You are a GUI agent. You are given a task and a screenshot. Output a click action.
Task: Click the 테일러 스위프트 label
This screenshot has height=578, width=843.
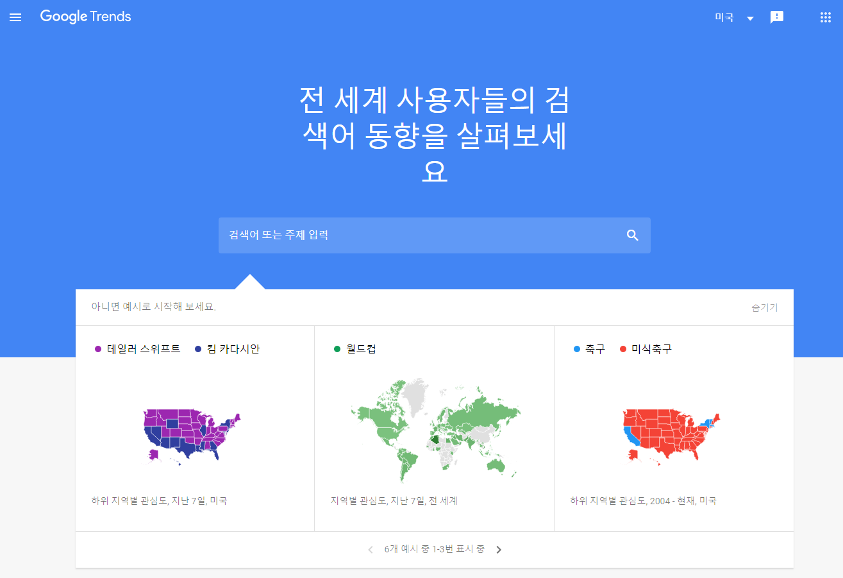144,349
